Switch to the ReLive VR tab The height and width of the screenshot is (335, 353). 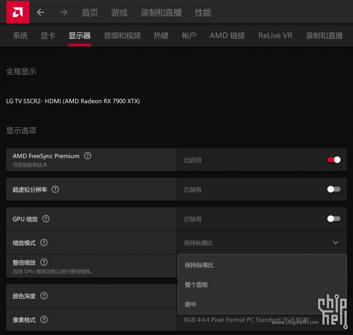click(275, 36)
